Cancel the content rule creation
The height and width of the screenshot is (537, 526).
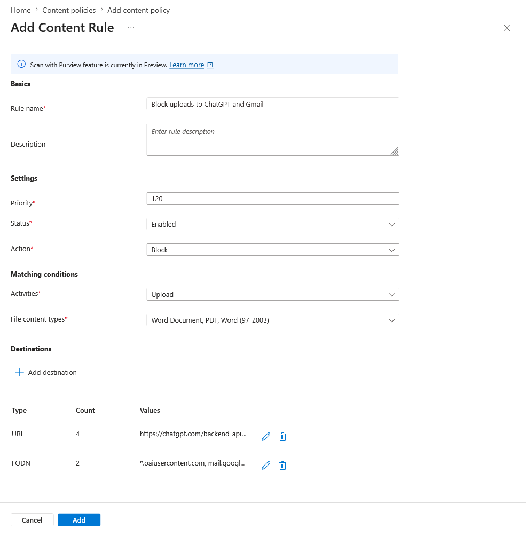32,520
